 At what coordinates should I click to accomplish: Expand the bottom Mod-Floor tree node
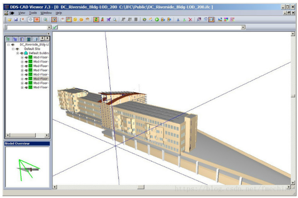[x=22, y=87]
